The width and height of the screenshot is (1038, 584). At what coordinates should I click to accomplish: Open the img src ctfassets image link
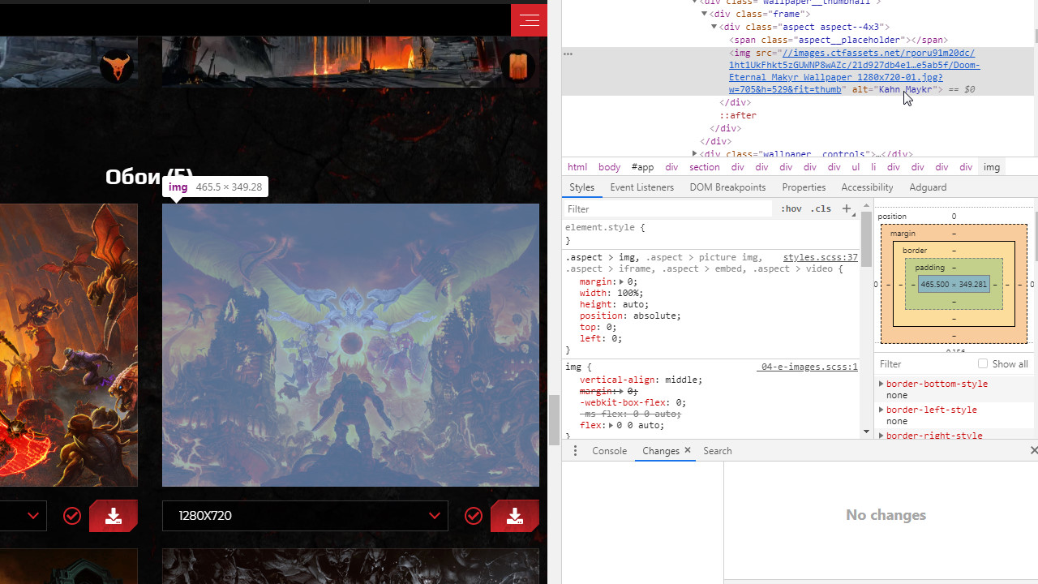point(854,71)
